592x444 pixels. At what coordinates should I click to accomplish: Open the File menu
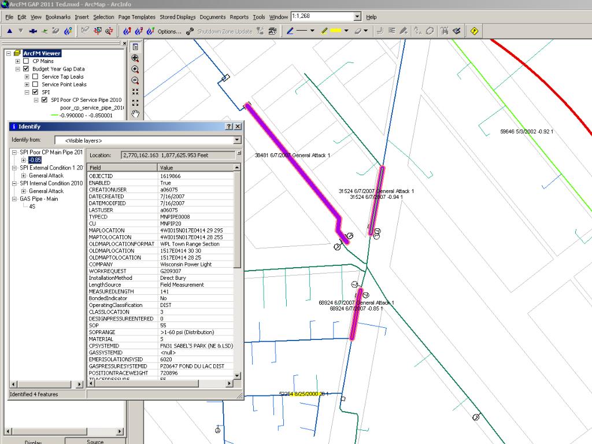tap(9, 17)
